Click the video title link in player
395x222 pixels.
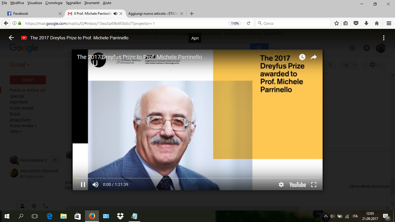(x=139, y=57)
